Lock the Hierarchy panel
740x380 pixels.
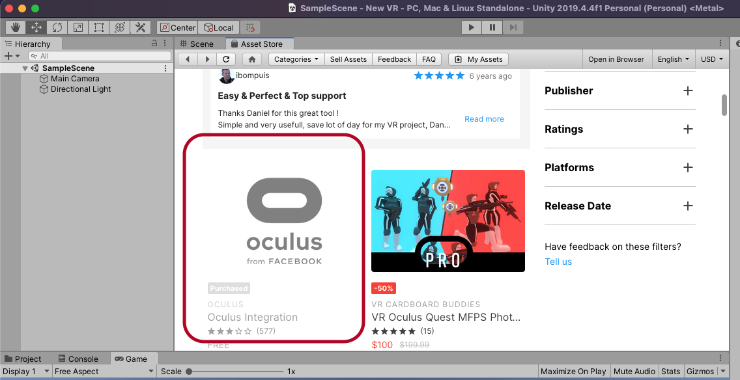[154, 44]
